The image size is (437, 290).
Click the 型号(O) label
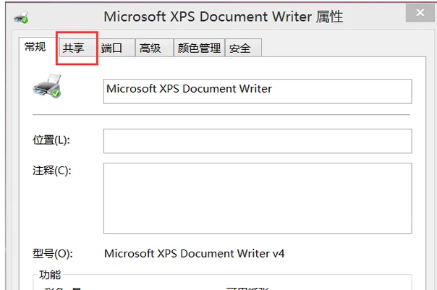pos(51,254)
